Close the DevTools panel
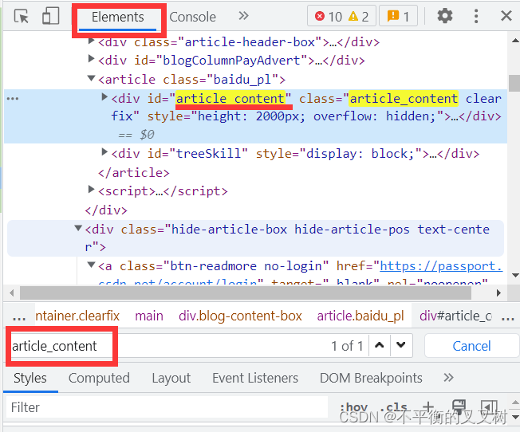520x432 pixels. pos(506,16)
